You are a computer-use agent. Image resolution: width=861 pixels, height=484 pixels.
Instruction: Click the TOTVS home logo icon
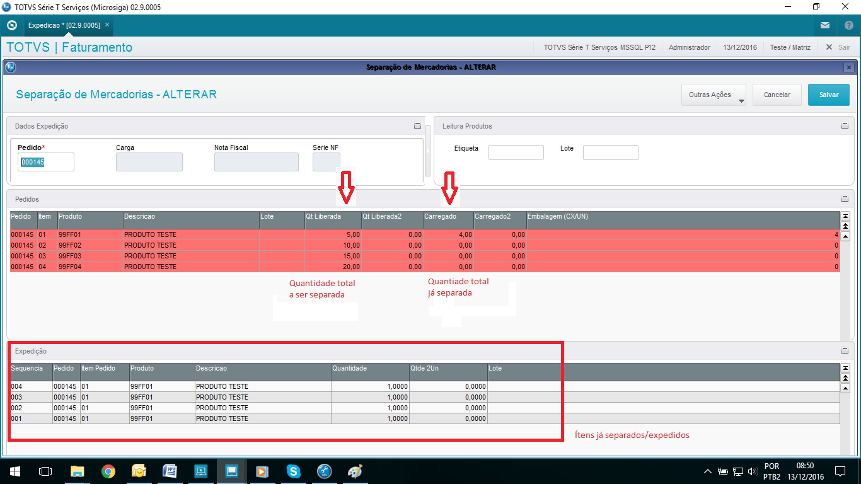tap(11, 25)
